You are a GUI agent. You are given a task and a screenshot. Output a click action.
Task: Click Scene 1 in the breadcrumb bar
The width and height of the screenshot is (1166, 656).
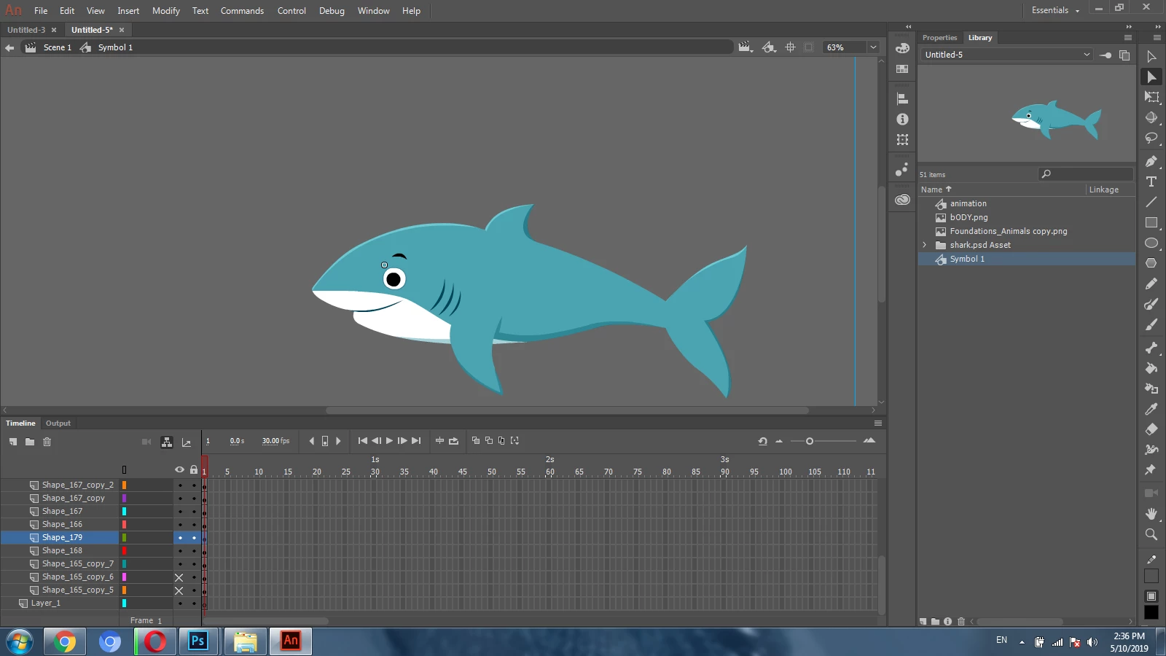tap(57, 47)
